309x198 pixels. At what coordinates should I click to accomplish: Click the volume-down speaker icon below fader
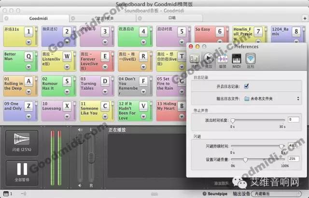[x=80, y=185]
